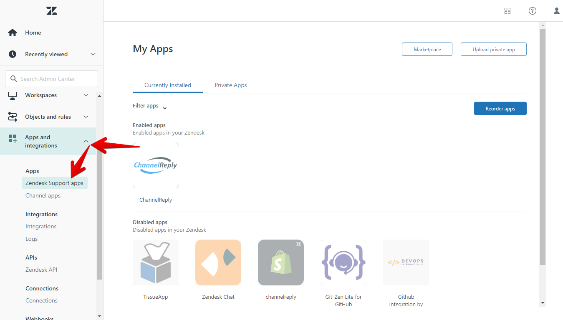Click the Zendesk logo icon
The width and height of the screenshot is (563, 320).
point(52,11)
